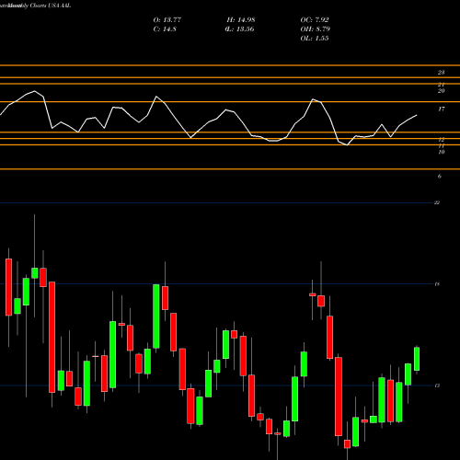This screenshot has width=460, height=460.
Task: Click the last green candlestick on the right
Action: (417, 359)
